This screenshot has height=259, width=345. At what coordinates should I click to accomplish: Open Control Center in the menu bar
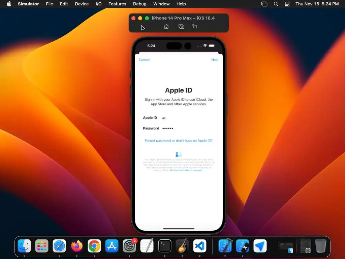click(287, 4)
